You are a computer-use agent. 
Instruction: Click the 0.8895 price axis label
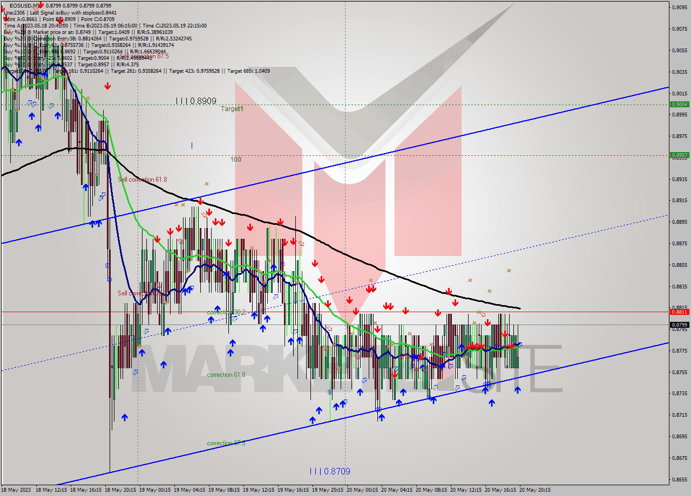coord(679,222)
